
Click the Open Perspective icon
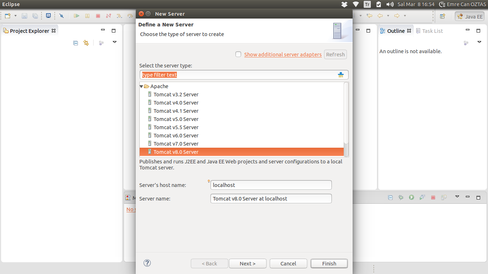[x=443, y=16]
